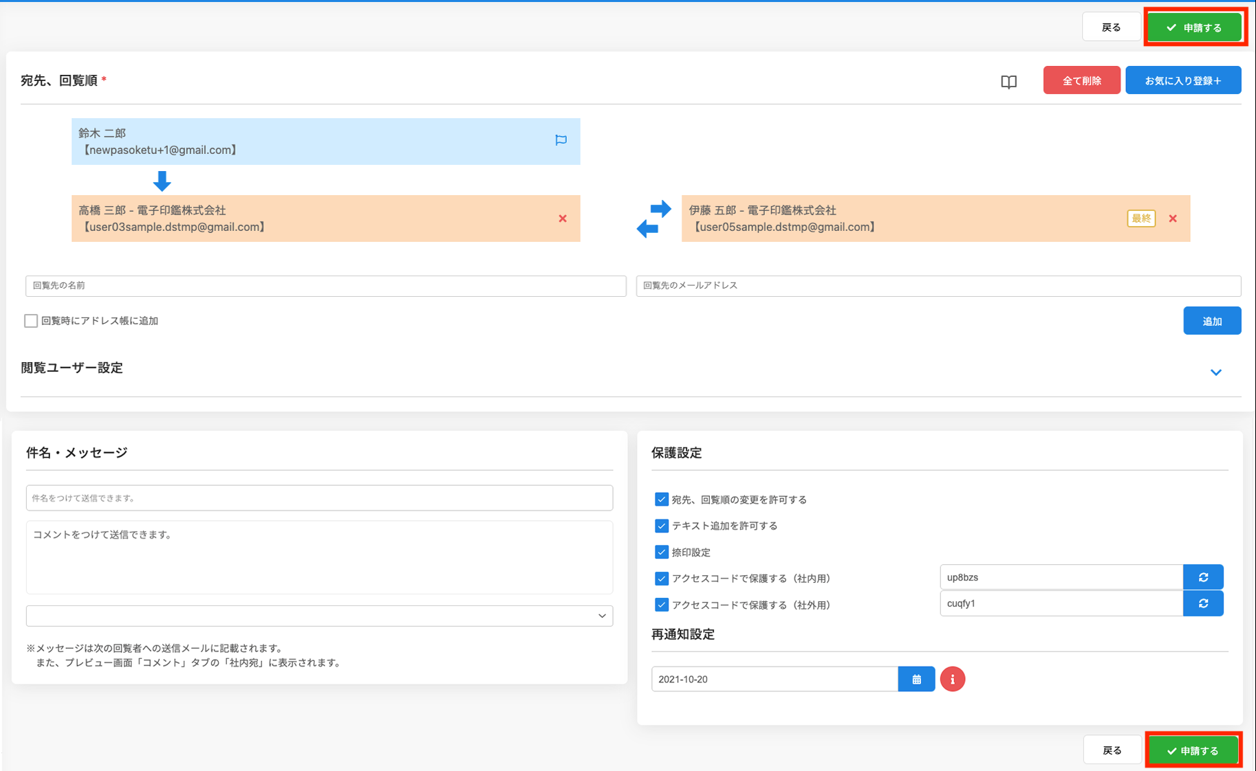This screenshot has width=1256, height=771.
Task: Select the 伊藤 五郎 recipient card
Action: point(935,219)
